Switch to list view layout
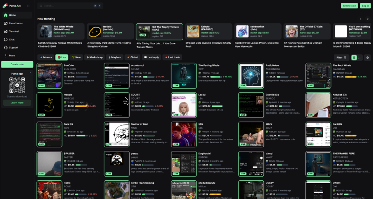This screenshot has height=199, width=373. click(x=359, y=57)
